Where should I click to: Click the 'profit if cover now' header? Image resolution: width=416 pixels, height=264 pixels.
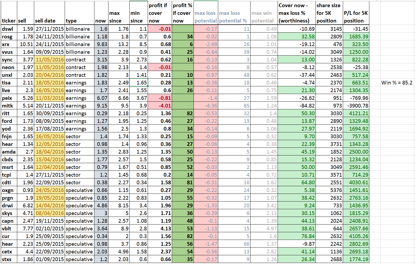click(160, 13)
